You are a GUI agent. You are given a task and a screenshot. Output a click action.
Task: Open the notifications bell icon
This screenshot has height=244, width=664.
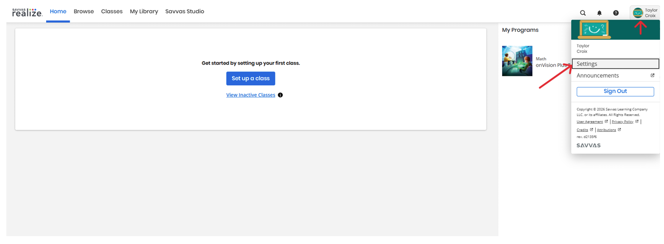coord(599,13)
